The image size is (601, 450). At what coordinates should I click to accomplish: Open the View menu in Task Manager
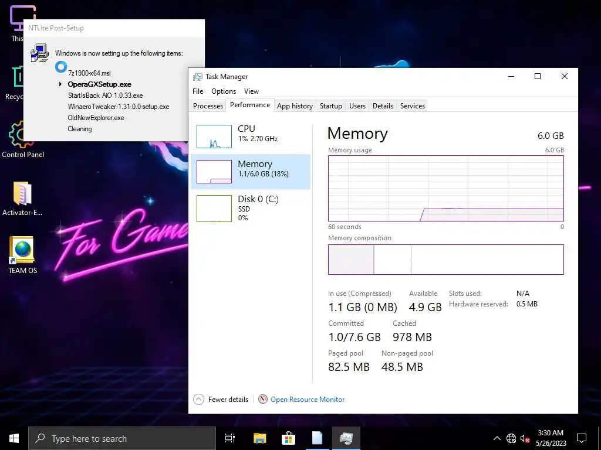(x=251, y=91)
